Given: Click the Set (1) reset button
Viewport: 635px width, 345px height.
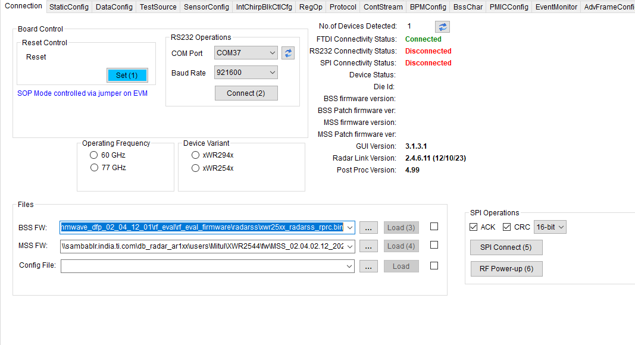Looking at the screenshot, I should (127, 76).
